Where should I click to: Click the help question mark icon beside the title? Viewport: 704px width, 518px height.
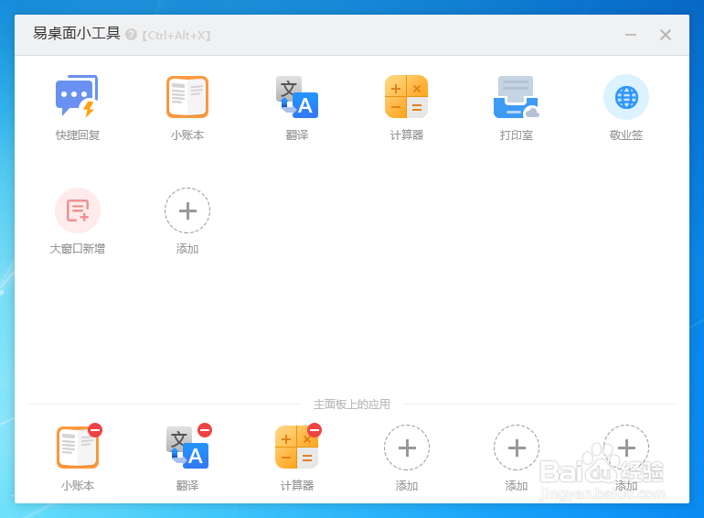(131, 35)
